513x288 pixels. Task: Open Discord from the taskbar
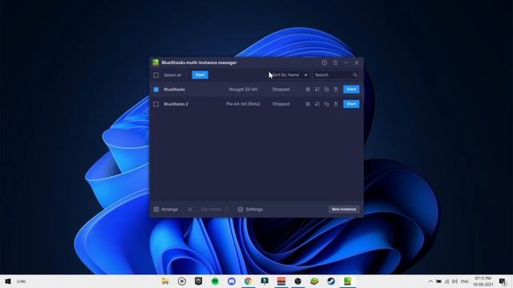(232, 281)
